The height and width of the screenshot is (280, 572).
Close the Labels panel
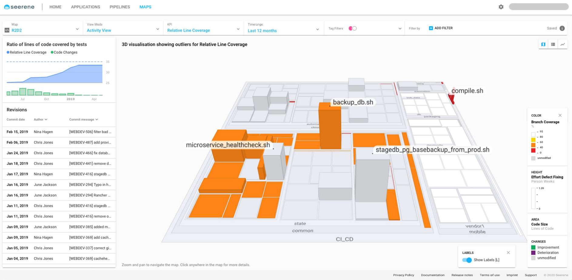click(x=508, y=252)
